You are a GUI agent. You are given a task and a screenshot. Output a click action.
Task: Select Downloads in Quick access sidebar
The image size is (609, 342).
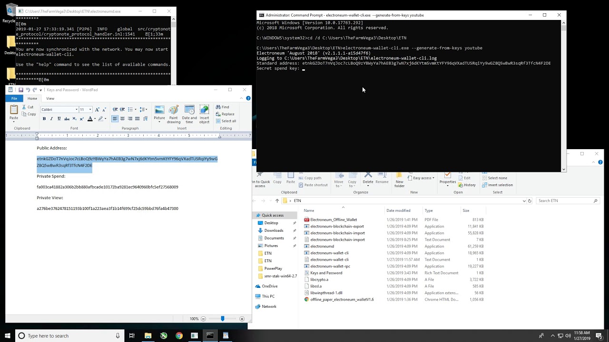point(274,230)
